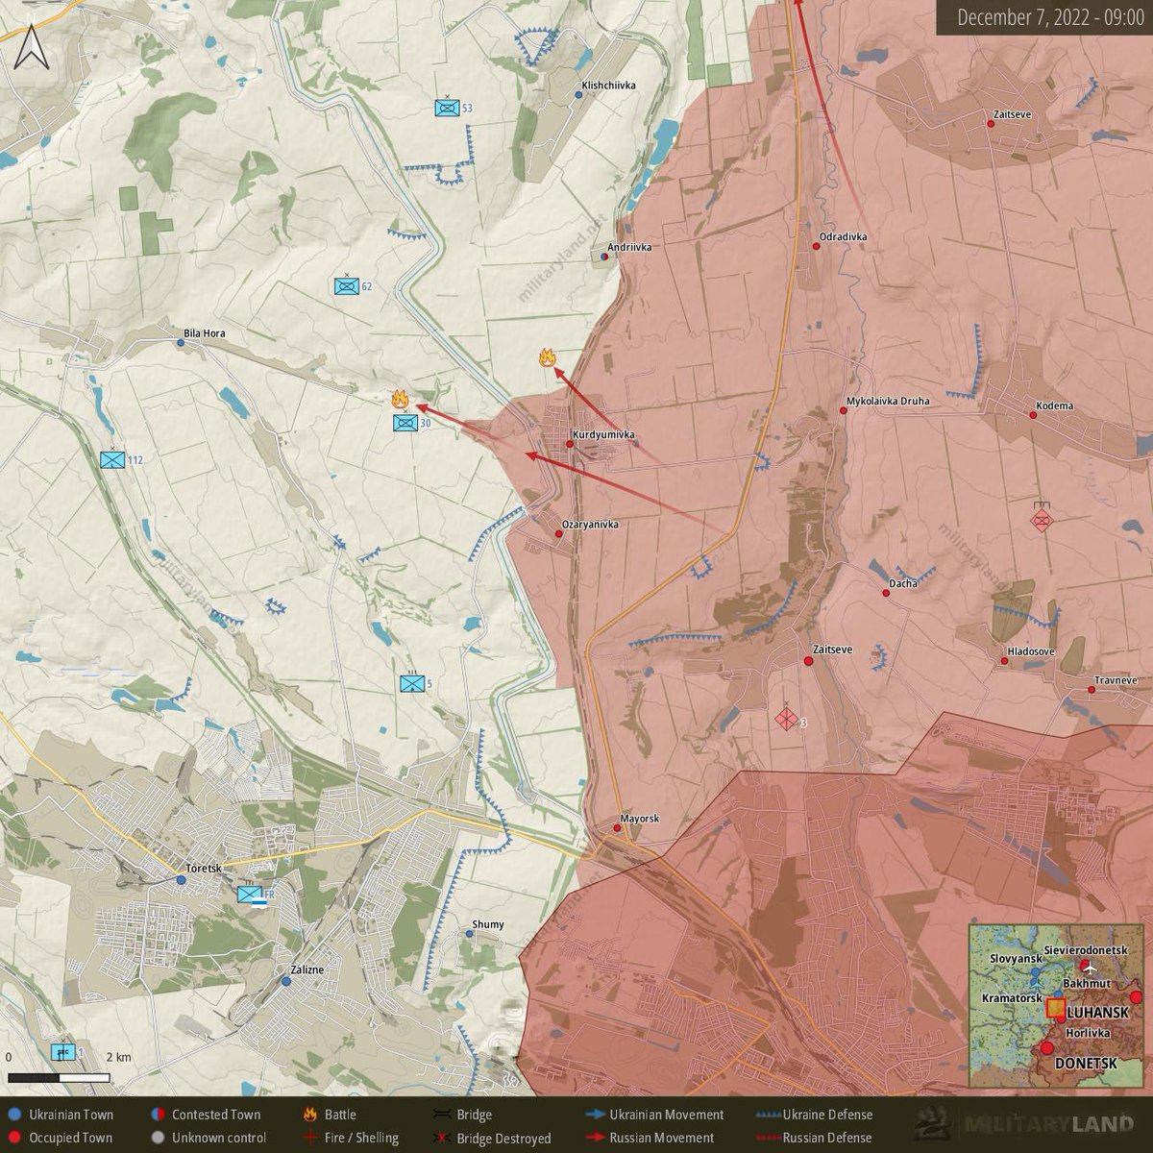Click the Ukrainian unit 5 marker

pyautogui.click(x=412, y=683)
